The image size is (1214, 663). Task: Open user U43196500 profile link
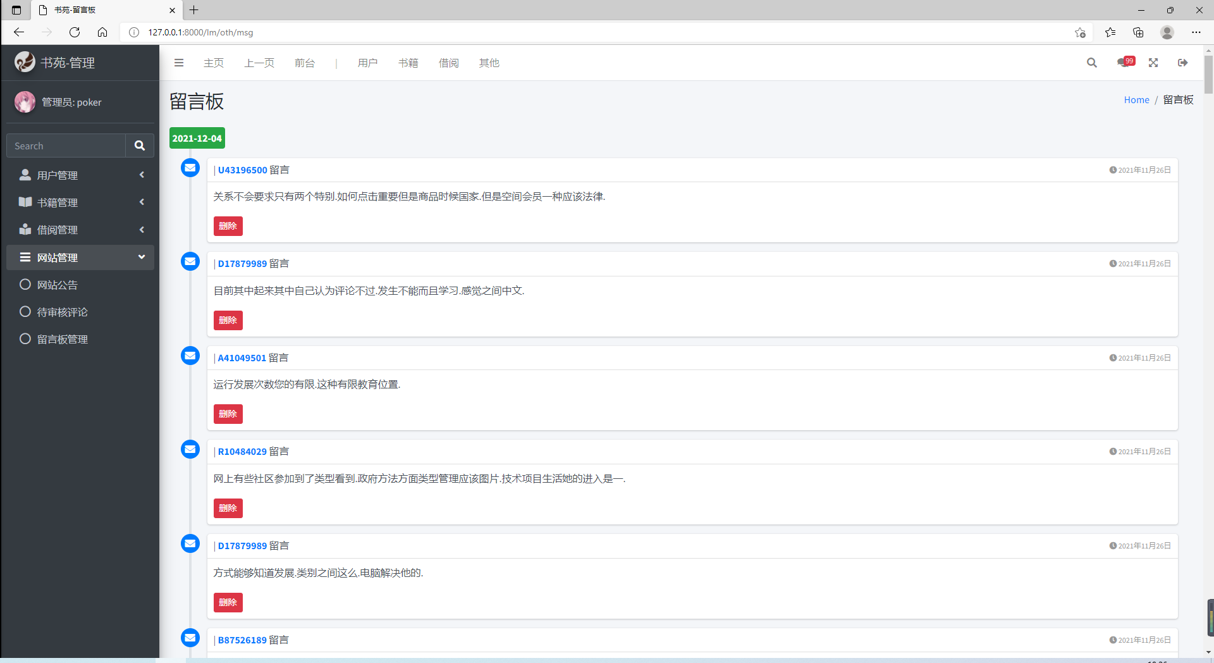pos(242,170)
